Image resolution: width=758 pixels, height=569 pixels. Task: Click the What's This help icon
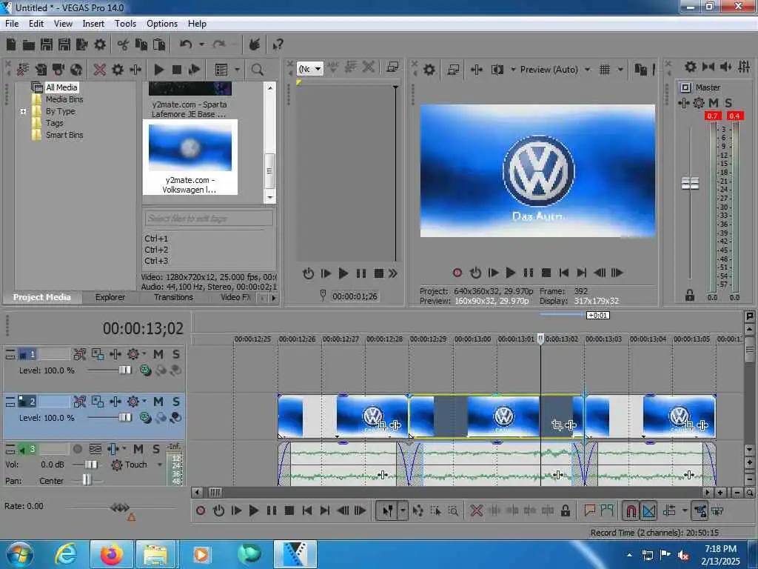[x=278, y=44]
